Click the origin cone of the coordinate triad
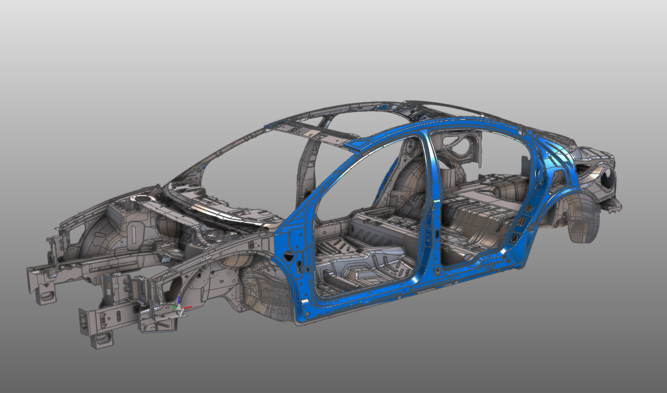The image size is (667, 393). point(179,308)
